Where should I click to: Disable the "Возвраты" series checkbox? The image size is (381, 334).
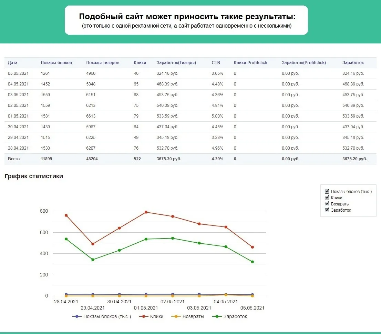[327, 204]
